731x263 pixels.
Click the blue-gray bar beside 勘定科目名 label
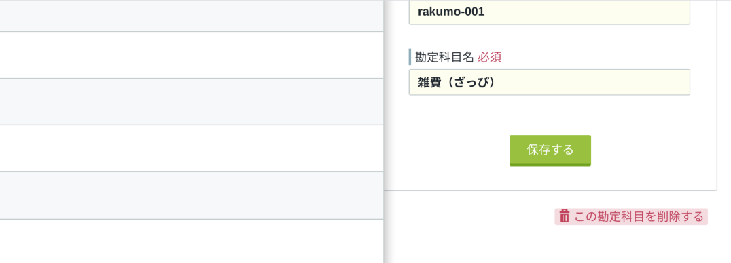pyautogui.click(x=410, y=57)
